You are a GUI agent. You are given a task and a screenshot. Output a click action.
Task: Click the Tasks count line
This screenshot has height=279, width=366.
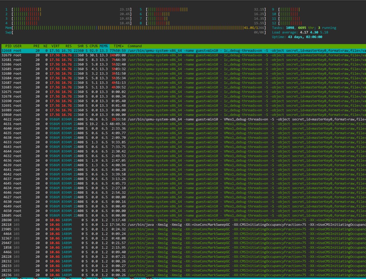coord(304,28)
